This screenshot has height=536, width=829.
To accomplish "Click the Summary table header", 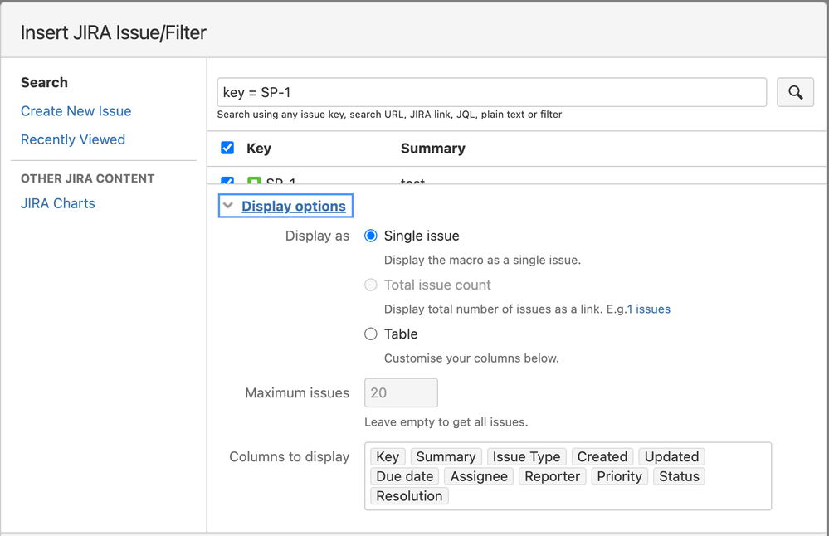I will click(x=433, y=149).
